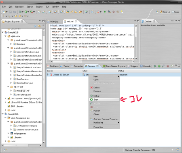Choose Delete in the context menu
The image size is (182, 153).
coord(104,88)
